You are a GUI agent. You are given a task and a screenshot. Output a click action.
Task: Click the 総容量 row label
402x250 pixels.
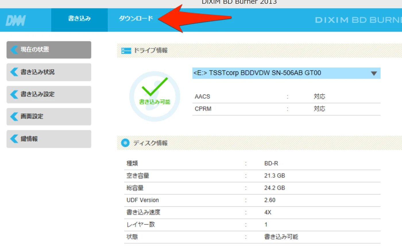135,188
